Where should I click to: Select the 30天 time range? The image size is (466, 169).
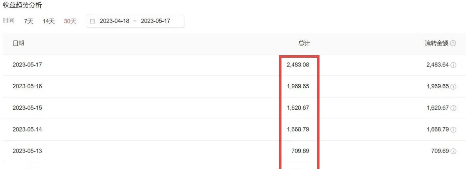point(70,21)
